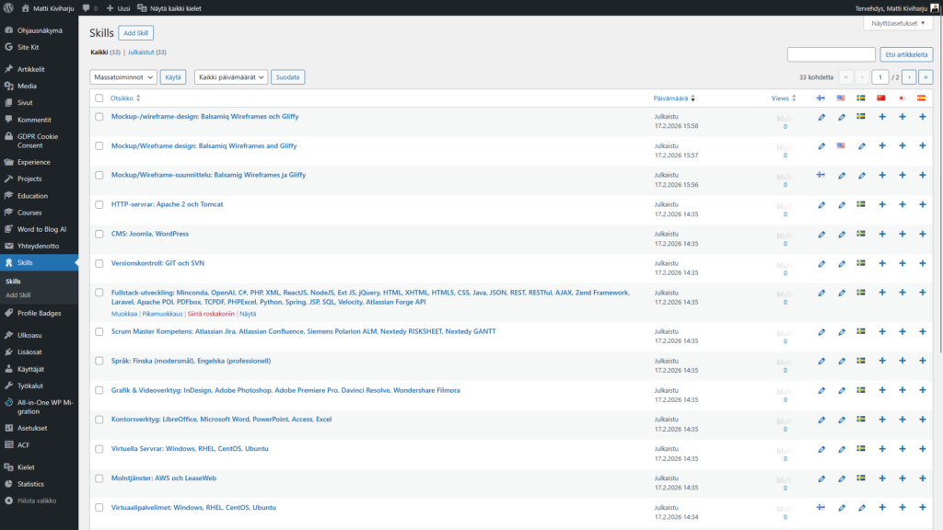Open the Kaikki päivämäärät date filter
The height and width of the screenshot is (530, 943).
pyautogui.click(x=231, y=77)
